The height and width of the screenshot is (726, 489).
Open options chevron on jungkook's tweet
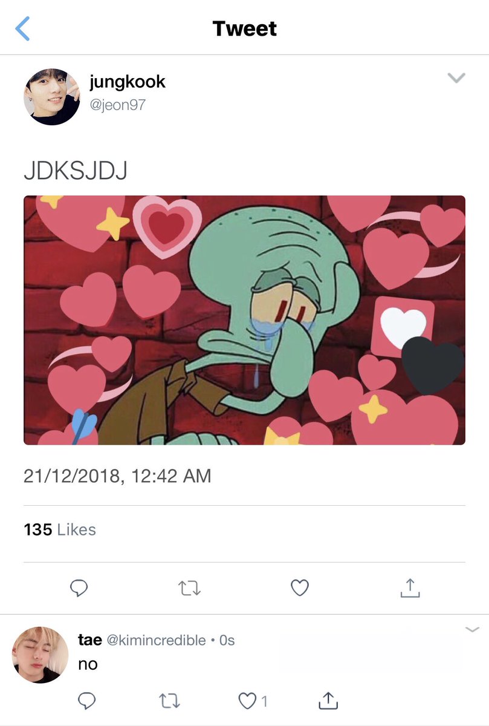[456, 78]
